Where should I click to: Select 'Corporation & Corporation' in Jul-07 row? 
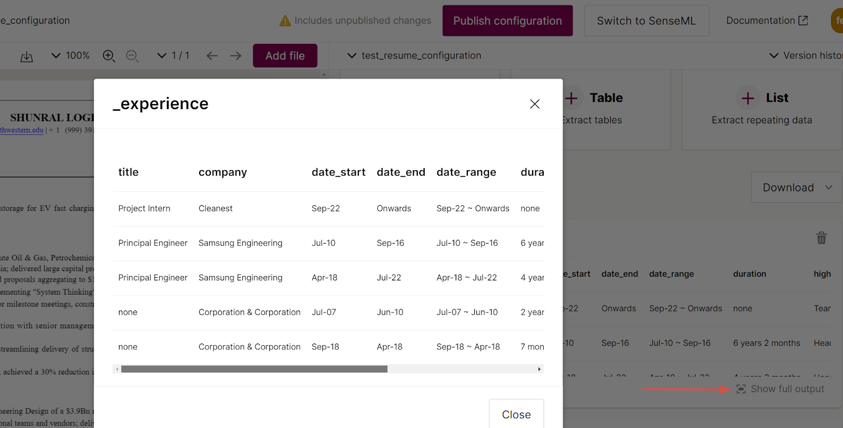click(x=249, y=312)
